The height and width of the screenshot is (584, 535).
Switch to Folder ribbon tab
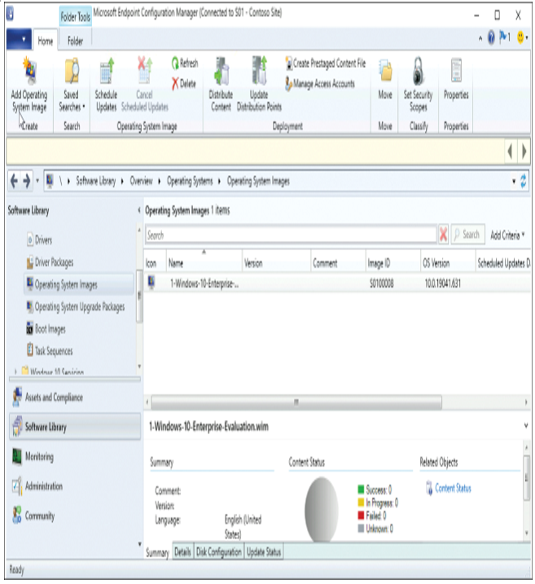[x=75, y=41]
